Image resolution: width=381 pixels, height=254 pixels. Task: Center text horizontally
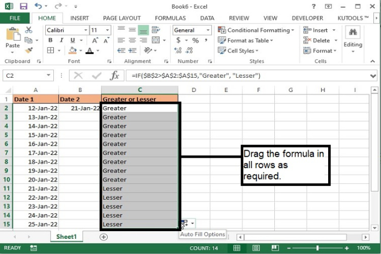132,40
